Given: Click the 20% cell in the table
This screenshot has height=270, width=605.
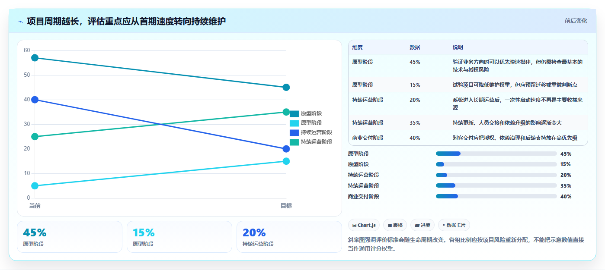Looking at the screenshot, I should point(415,100).
